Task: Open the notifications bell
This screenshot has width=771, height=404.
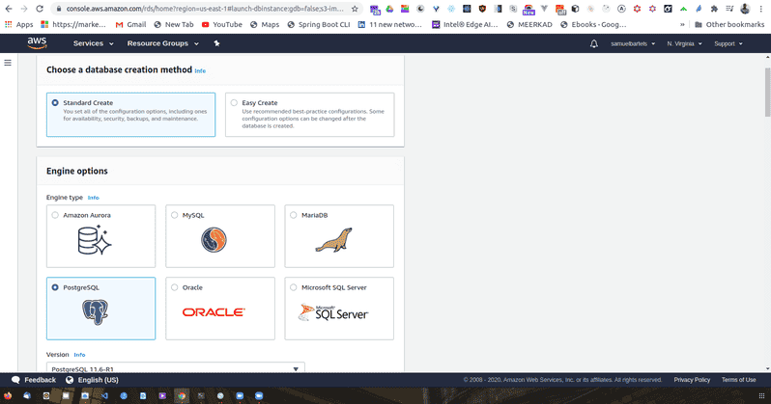Action: [x=594, y=43]
